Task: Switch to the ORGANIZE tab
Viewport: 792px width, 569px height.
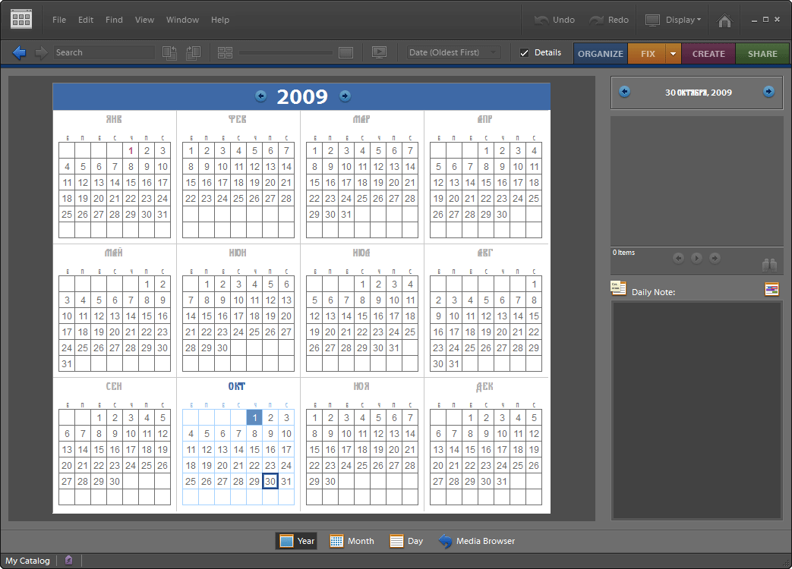Action: [x=601, y=53]
